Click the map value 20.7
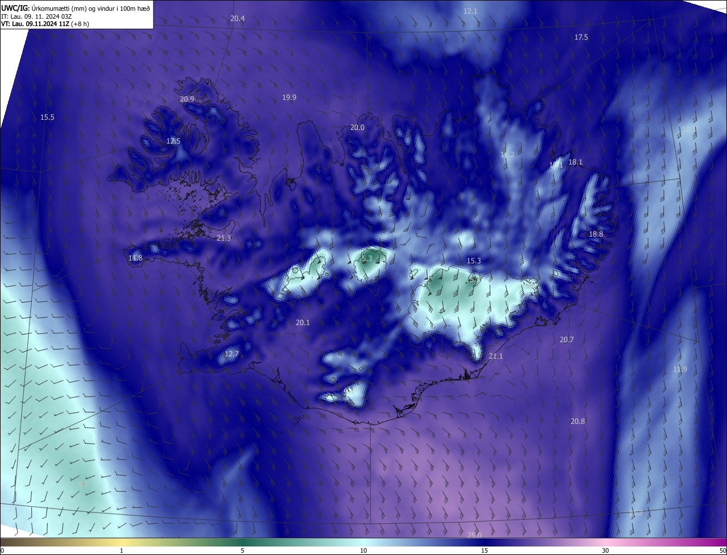727x555 pixels. pyautogui.click(x=566, y=340)
